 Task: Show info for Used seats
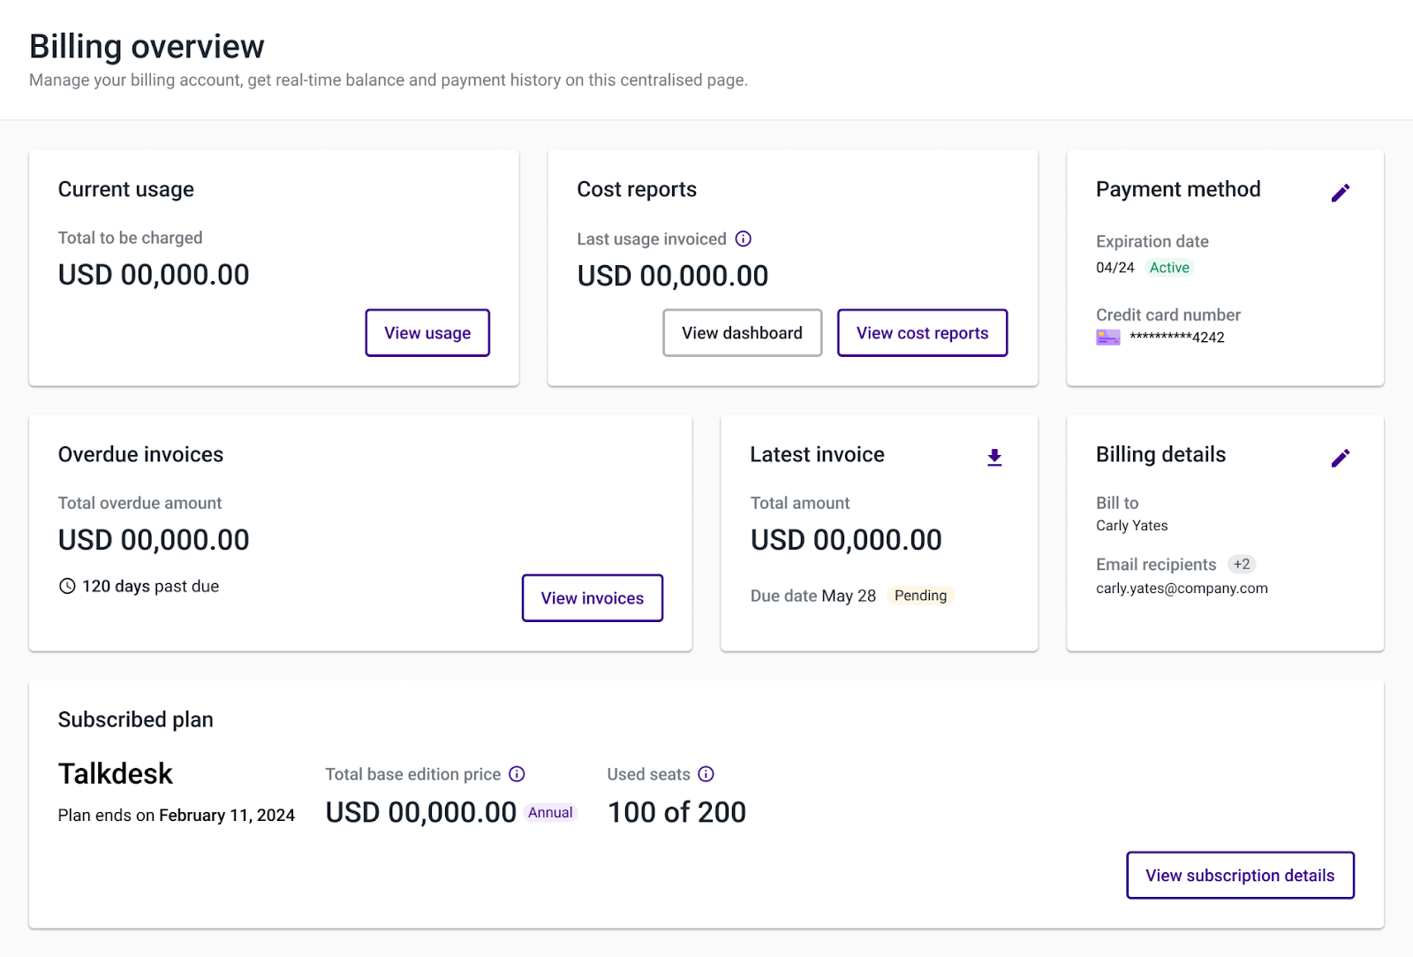coord(706,774)
